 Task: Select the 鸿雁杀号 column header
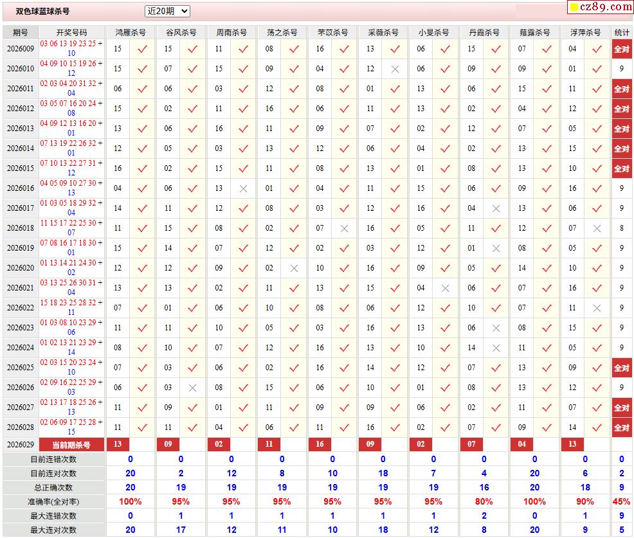(131, 32)
